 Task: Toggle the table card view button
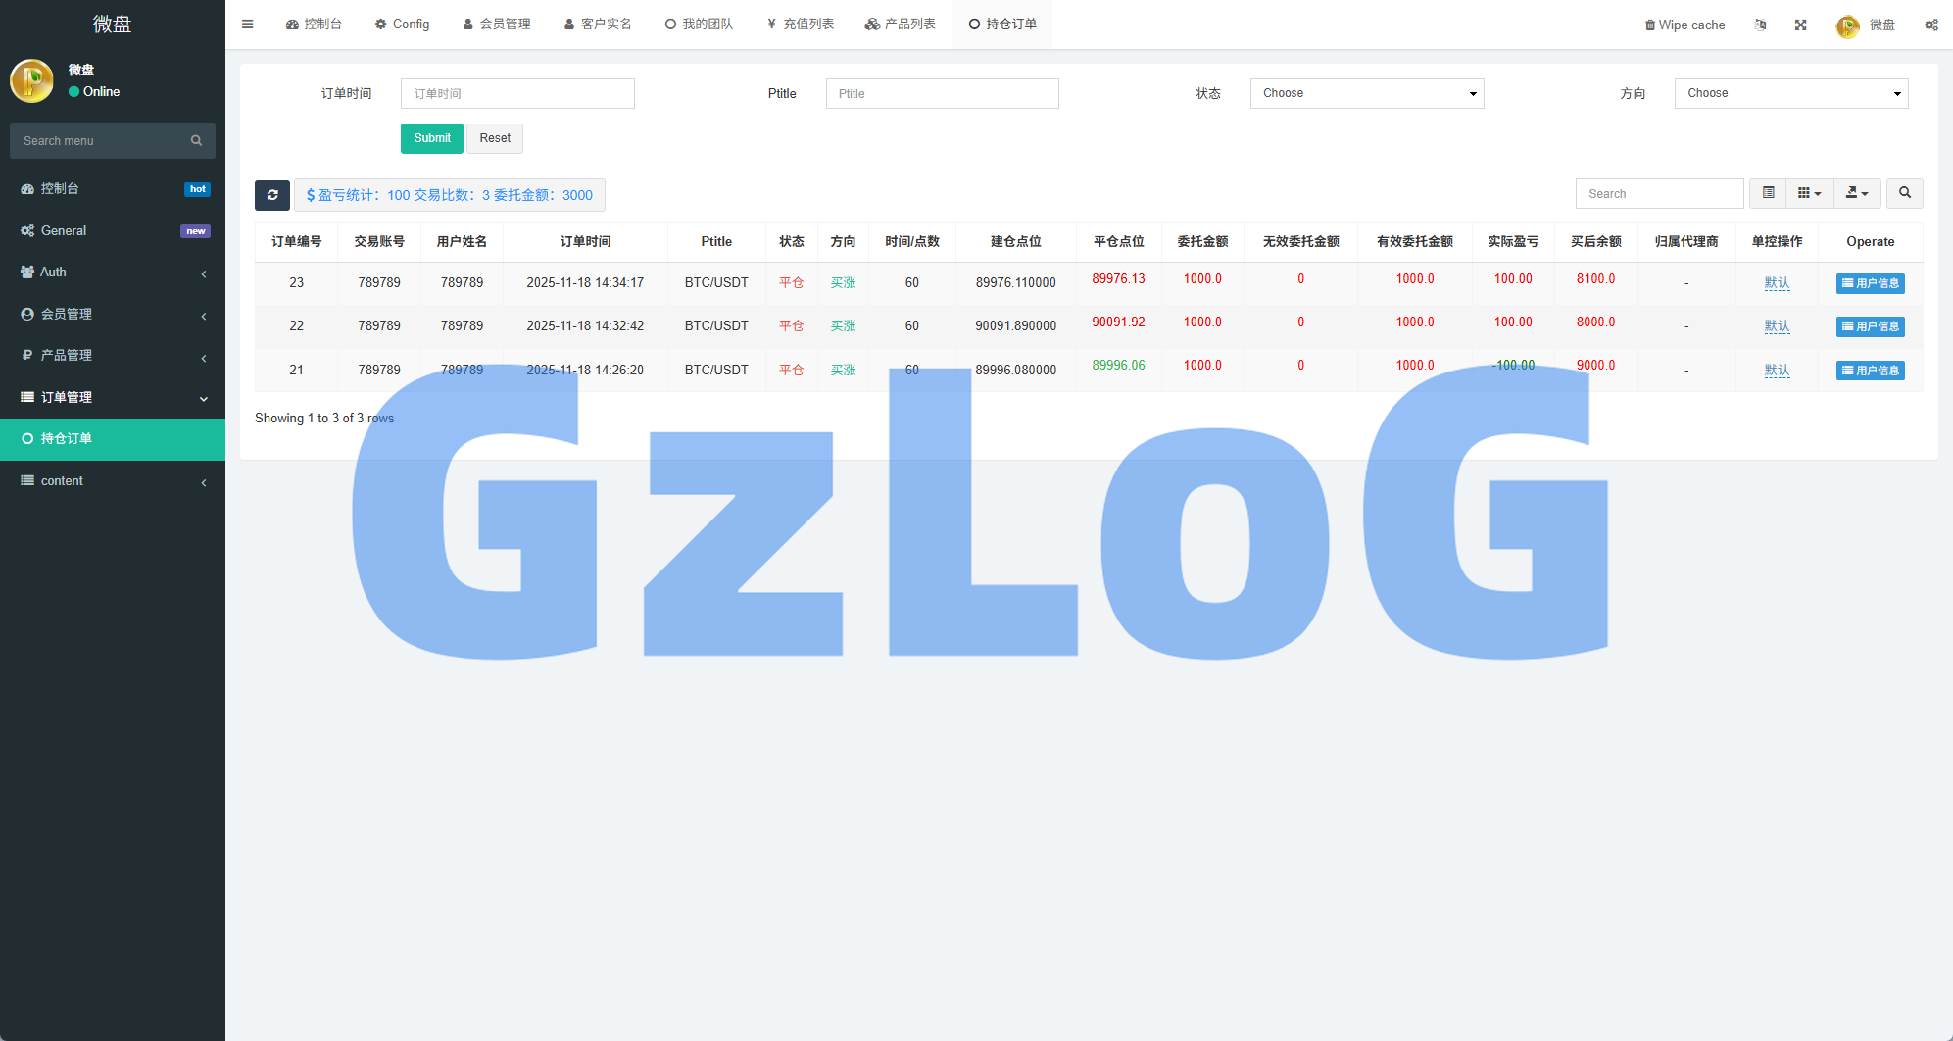pyautogui.click(x=1768, y=193)
